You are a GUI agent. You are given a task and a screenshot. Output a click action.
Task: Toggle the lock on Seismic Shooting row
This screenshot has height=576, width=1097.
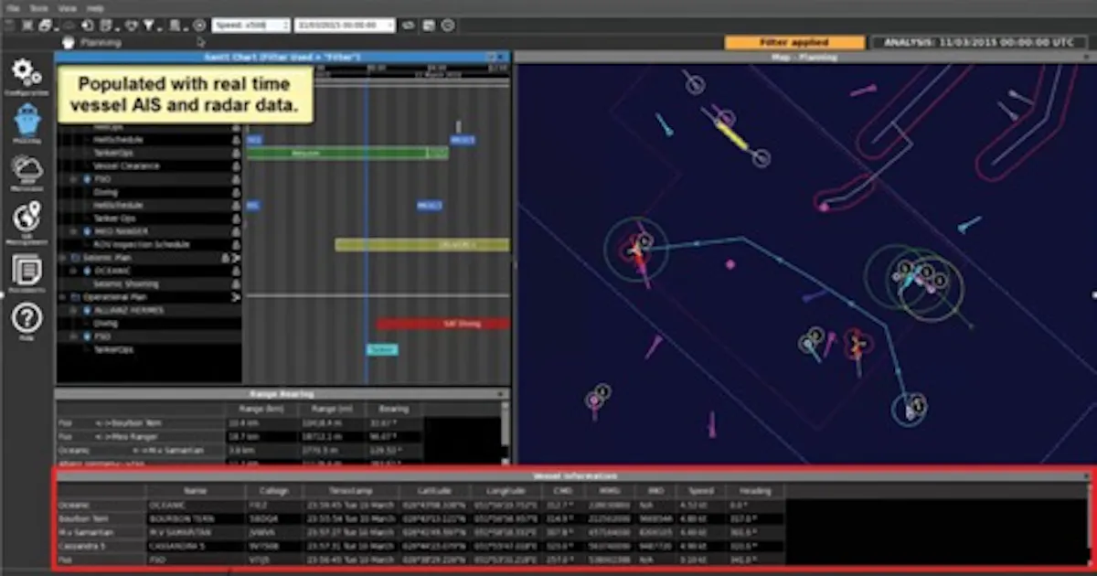point(236,284)
